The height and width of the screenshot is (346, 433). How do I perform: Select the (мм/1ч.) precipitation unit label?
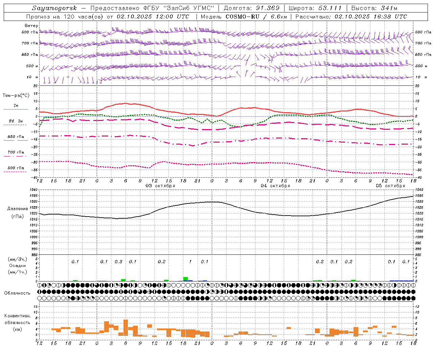[x=18, y=272]
